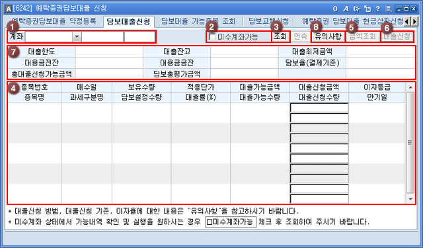Select the 담보교체신청 tab
Screen dimensions: 423x248
pyautogui.click(x=268, y=21)
